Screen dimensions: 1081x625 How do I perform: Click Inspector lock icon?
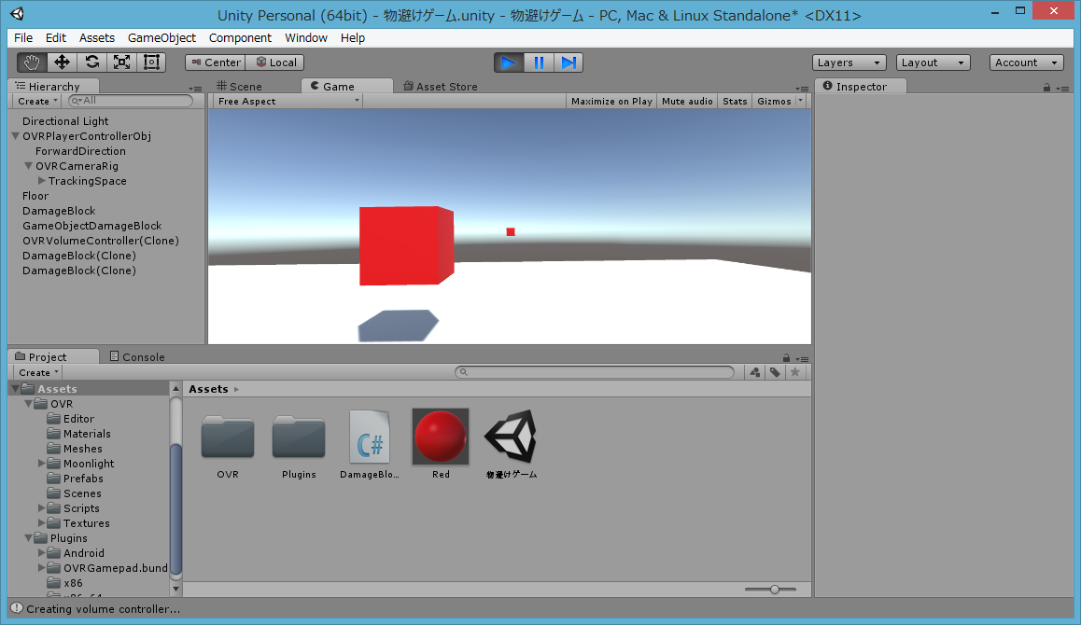click(1046, 88)
